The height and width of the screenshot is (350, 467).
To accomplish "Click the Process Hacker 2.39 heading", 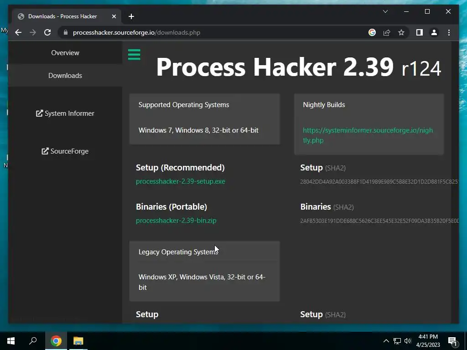I will tap(298, 67).
